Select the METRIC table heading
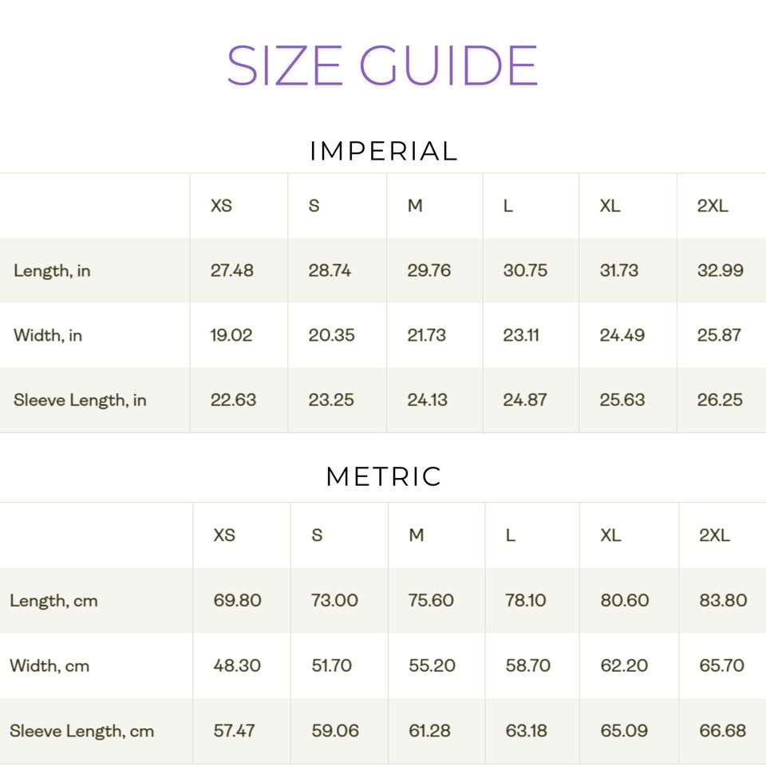Viewport: 766px width, 766px height. click(x=383, y=476)
